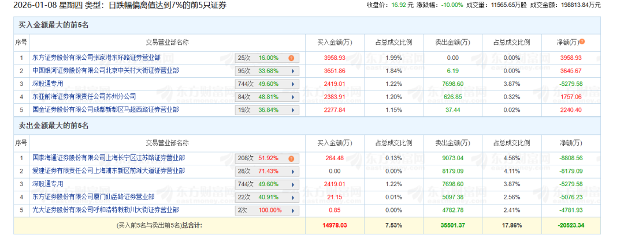Click the net amount cell 1757.06
The width and height of the screenshot is (624, 246).
coord(571,96)
